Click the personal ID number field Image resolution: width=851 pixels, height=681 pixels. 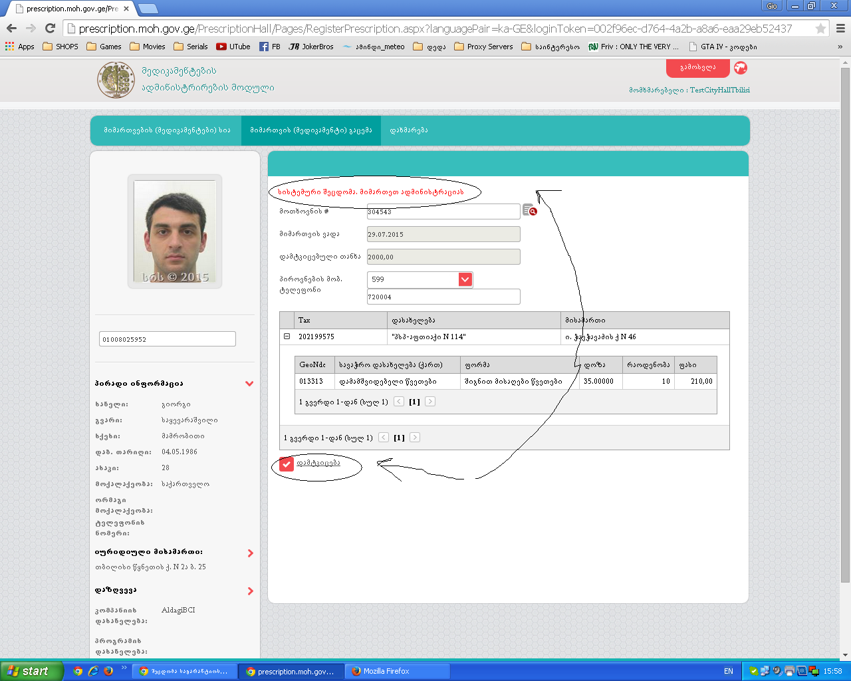(x=167, y=339)
